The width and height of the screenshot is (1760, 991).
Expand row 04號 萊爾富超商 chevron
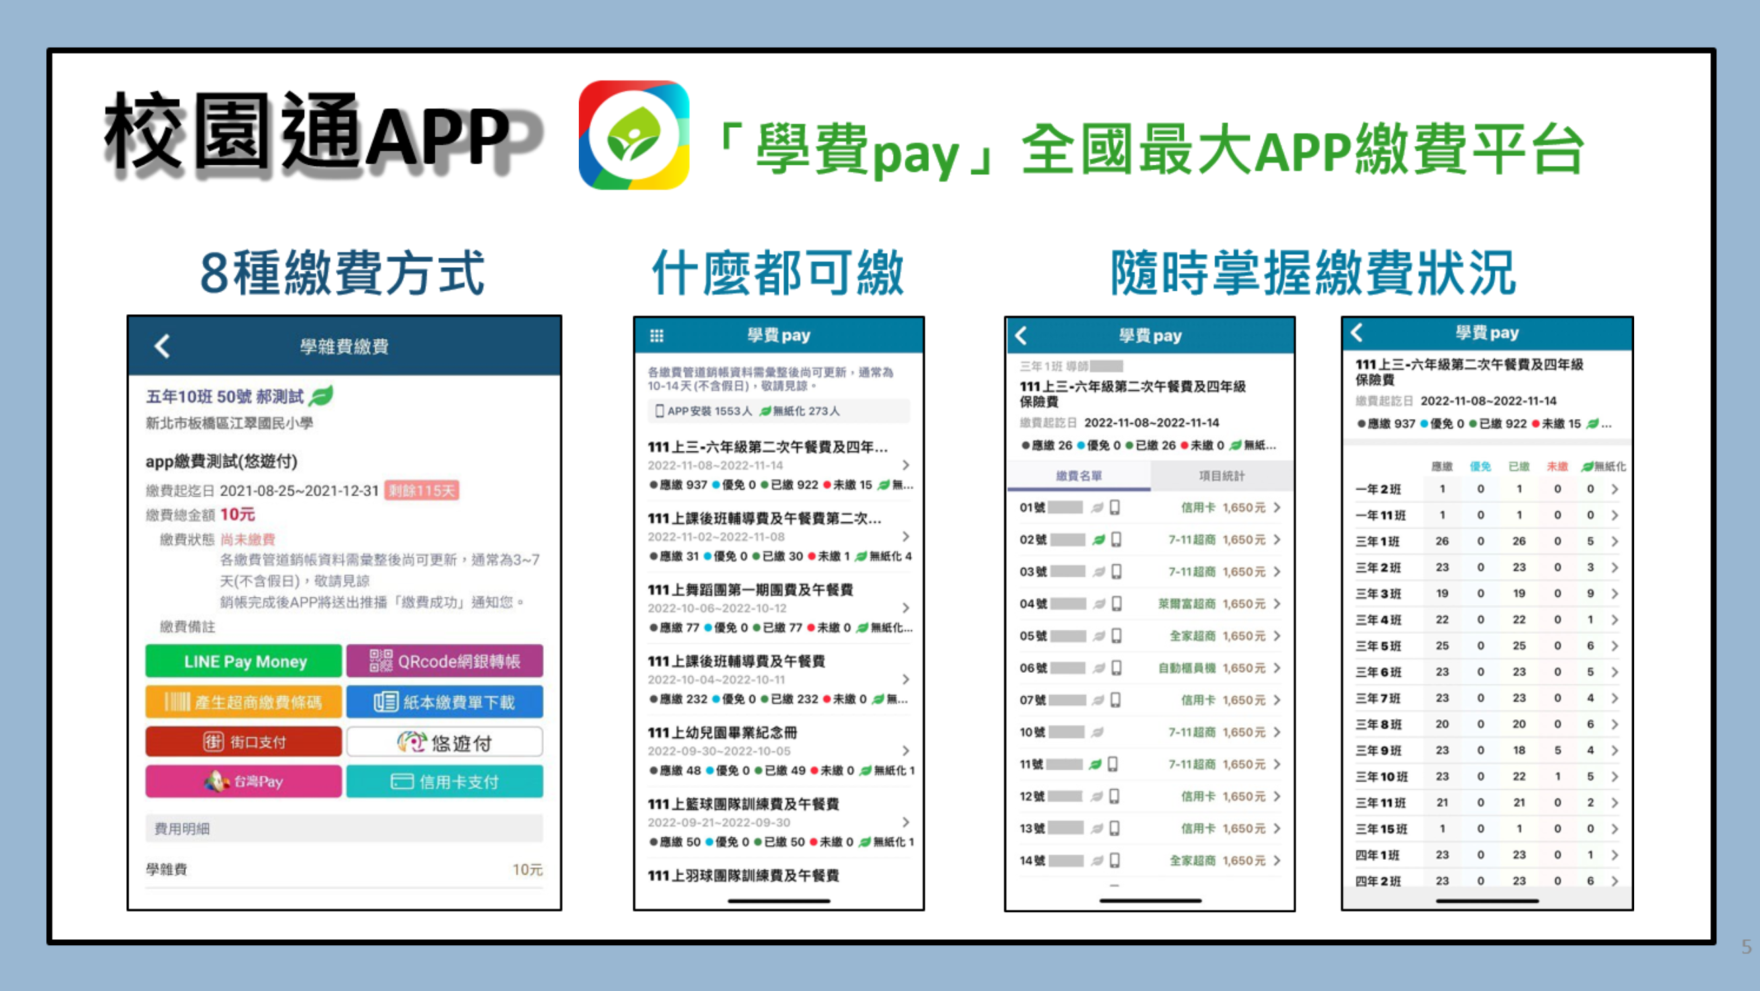click(x=1277, y=603)
